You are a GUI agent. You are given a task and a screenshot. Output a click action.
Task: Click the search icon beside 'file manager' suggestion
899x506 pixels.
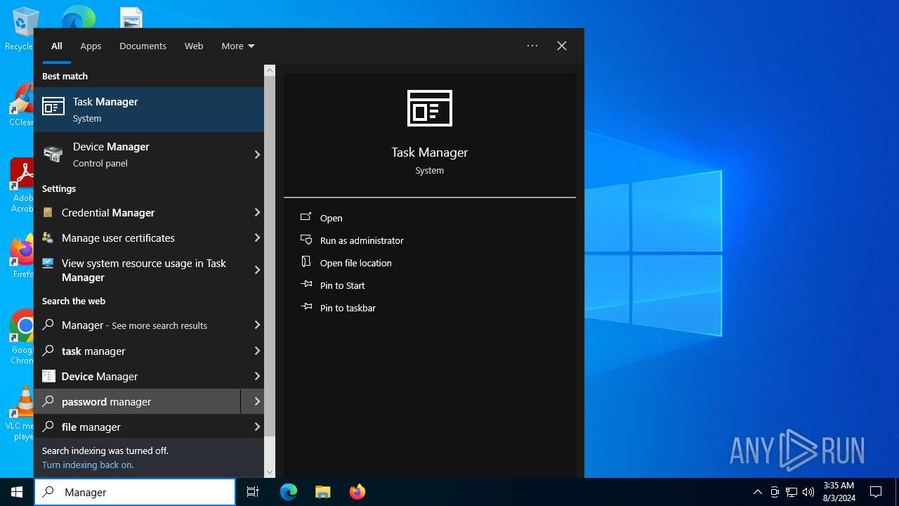pyautogui.click(x=48, y=427)
